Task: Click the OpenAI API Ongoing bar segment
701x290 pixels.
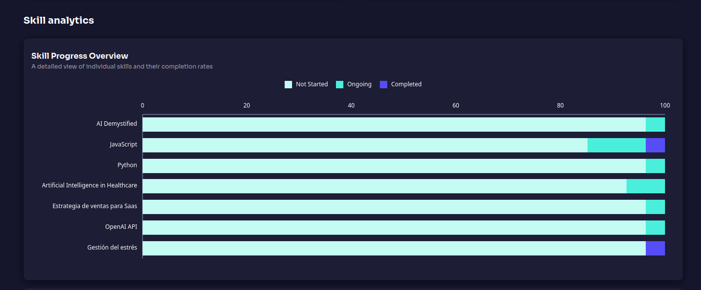Action: point(655,227)
